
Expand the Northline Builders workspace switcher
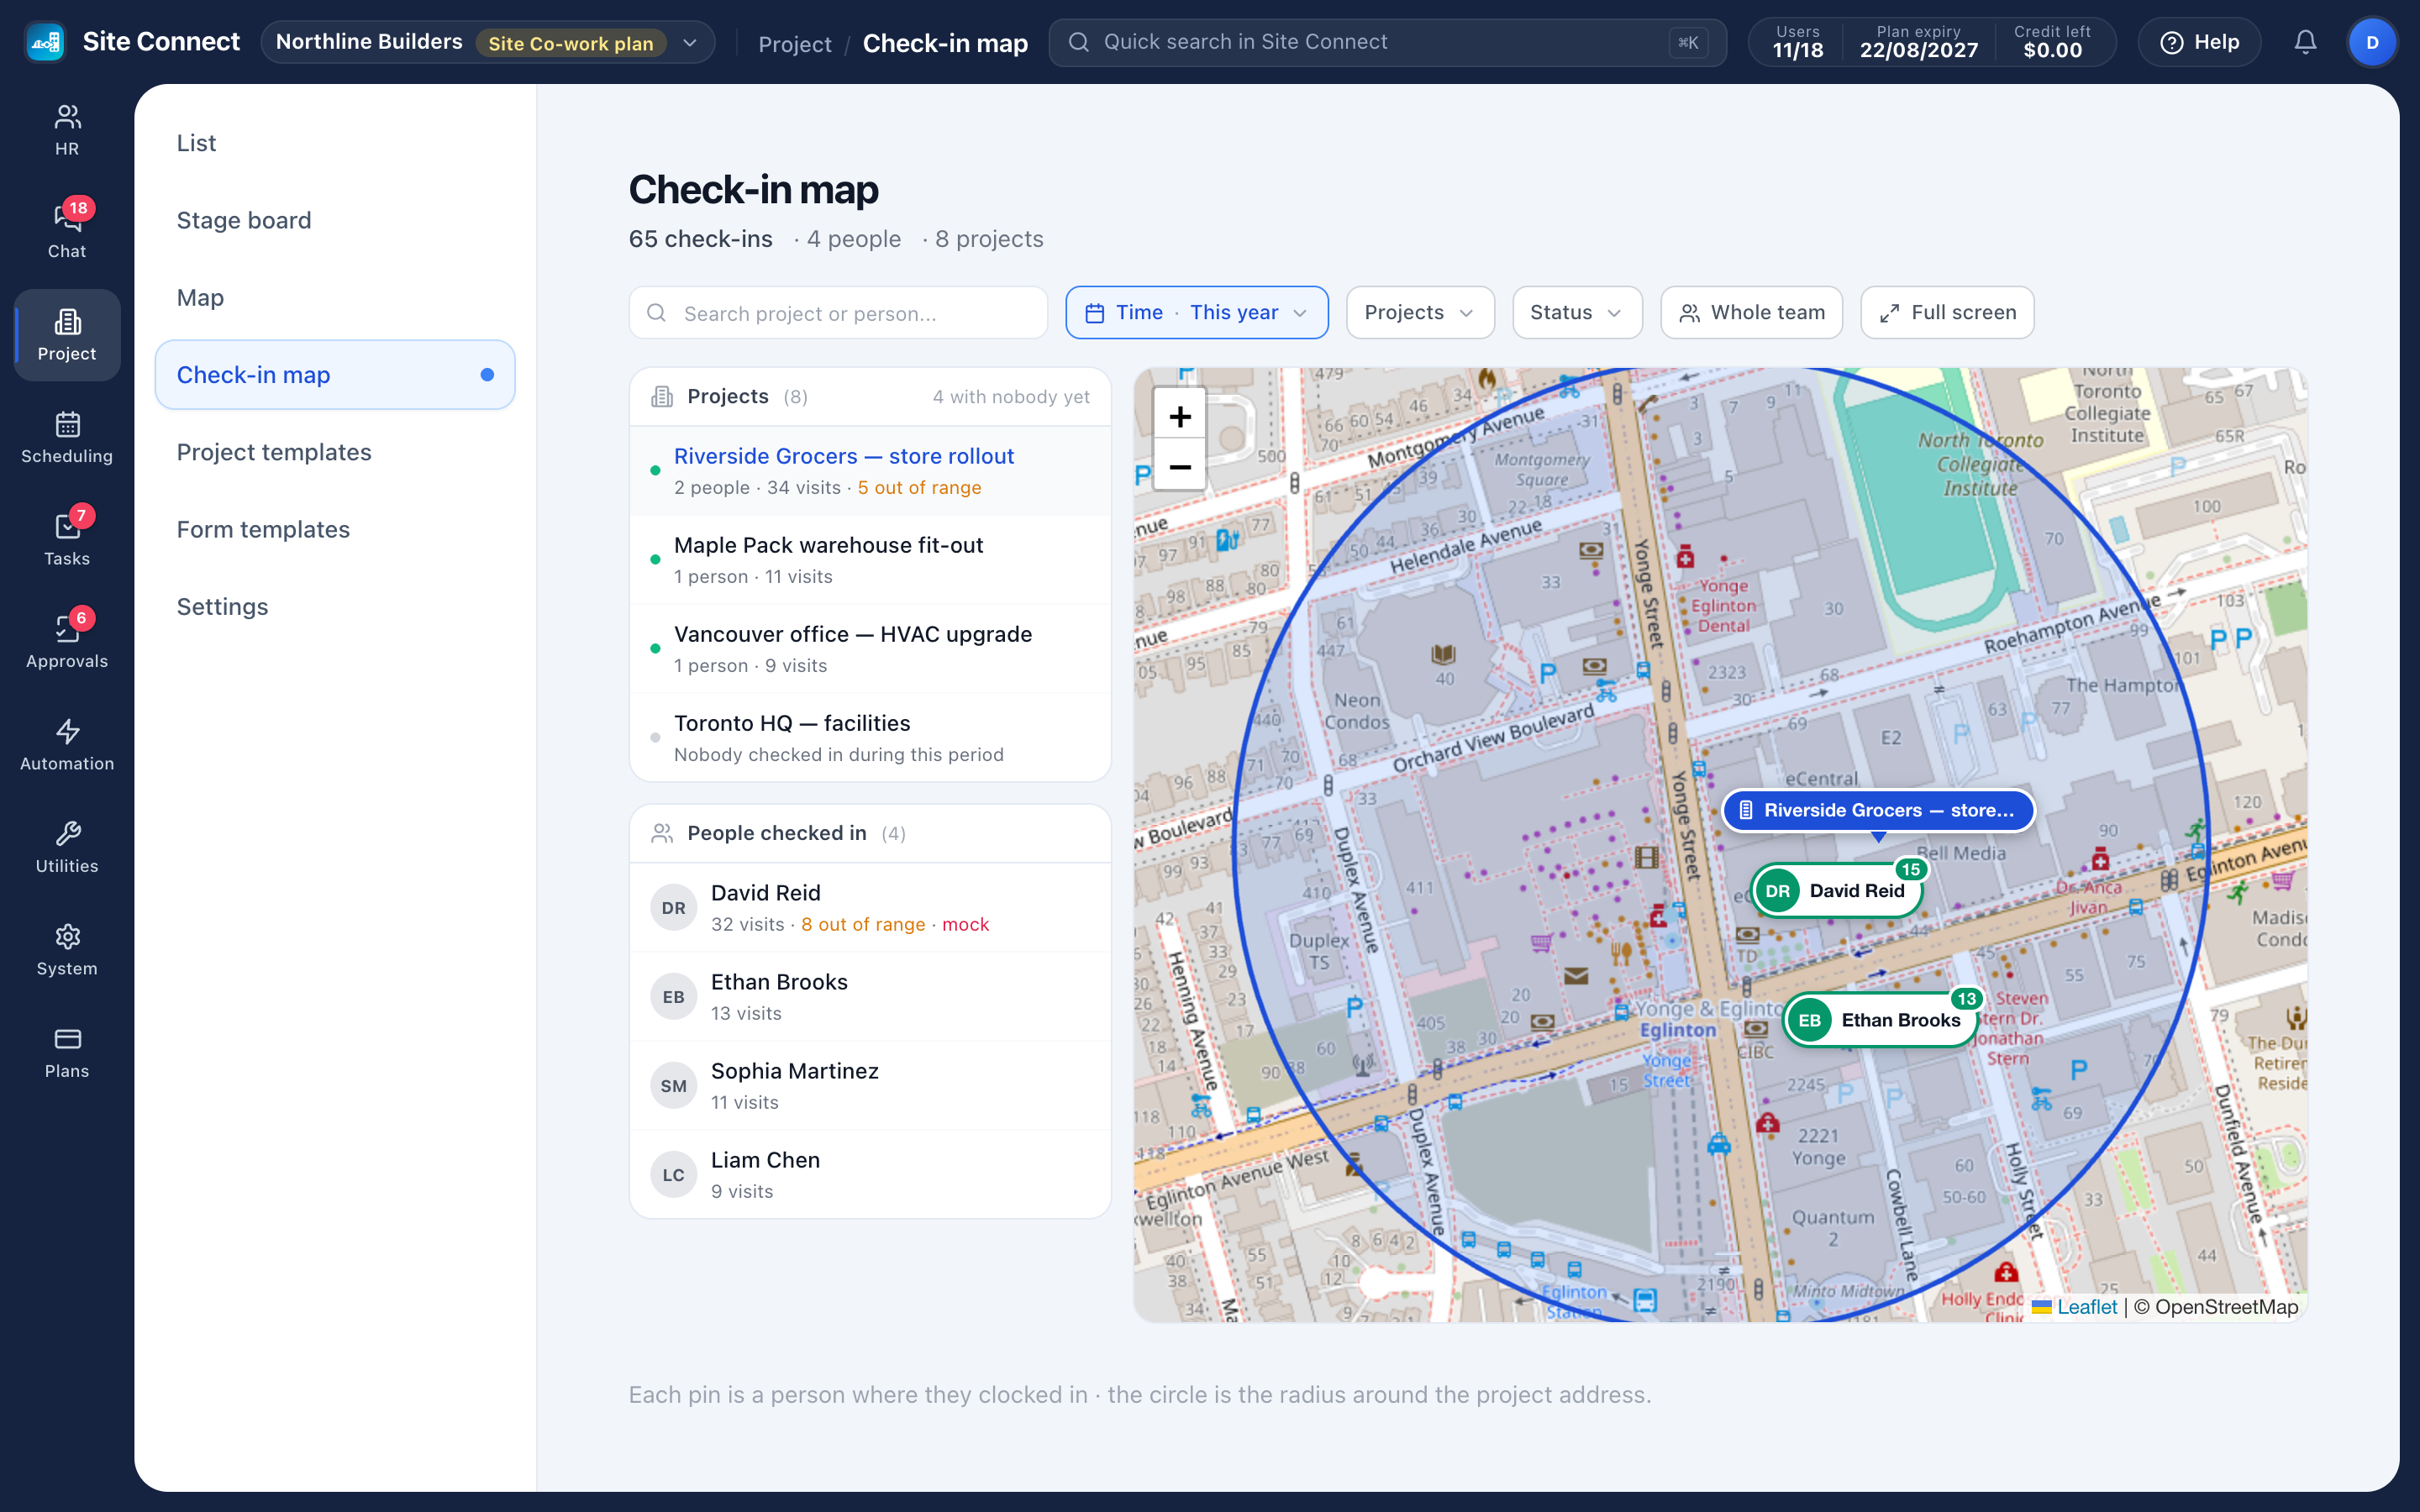488,42
